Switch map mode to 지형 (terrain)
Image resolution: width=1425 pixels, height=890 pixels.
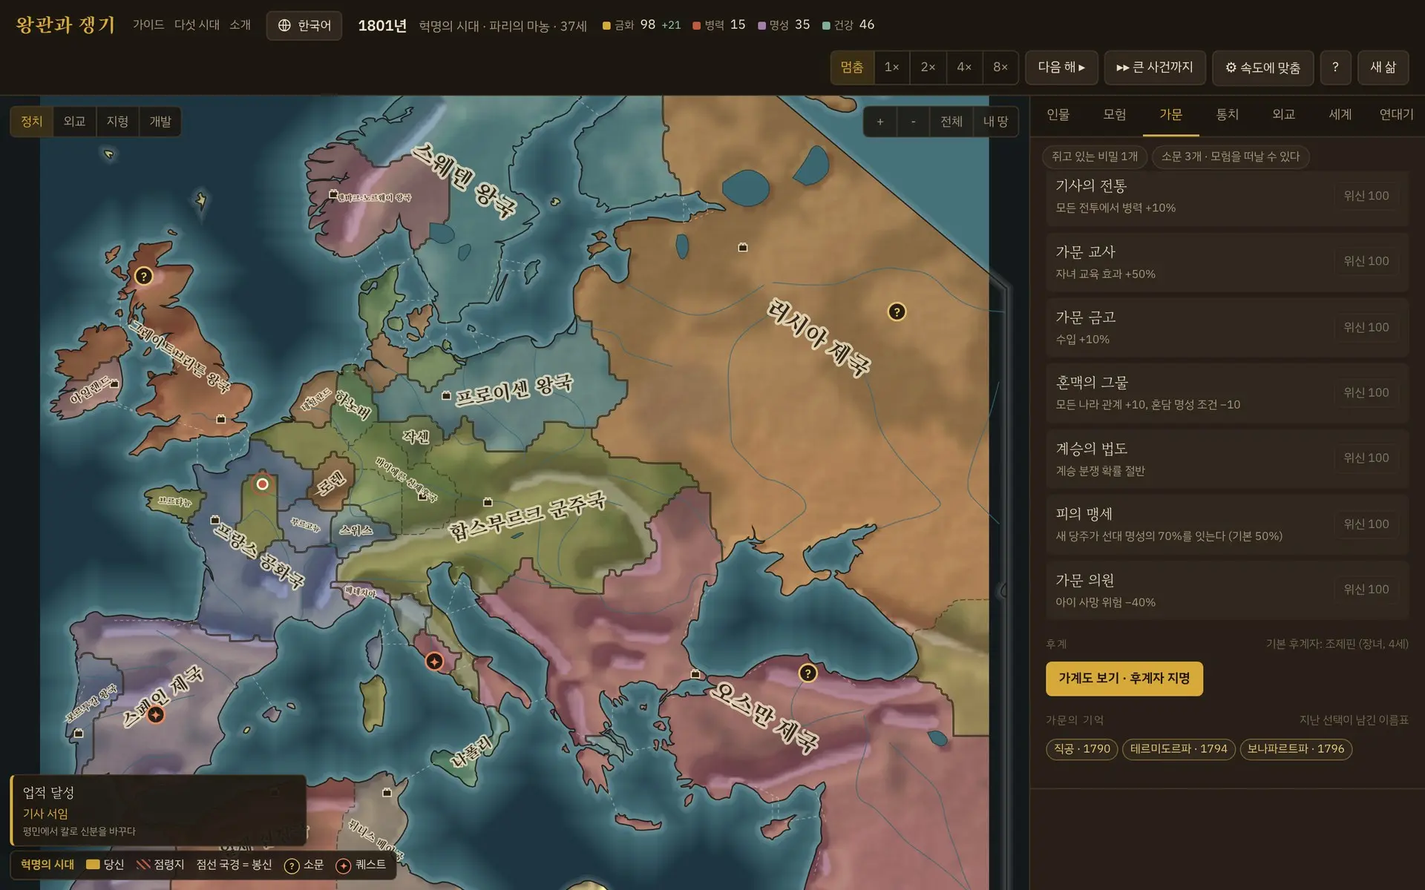click(117, 122)
